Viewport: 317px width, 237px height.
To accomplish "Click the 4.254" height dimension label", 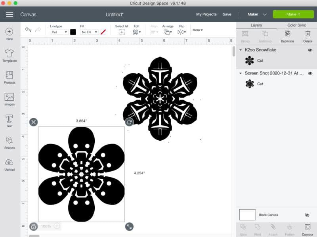I will tap(139, 173).
